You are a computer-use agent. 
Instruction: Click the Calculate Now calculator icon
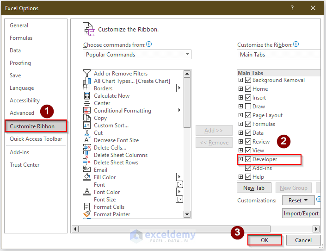86,95
